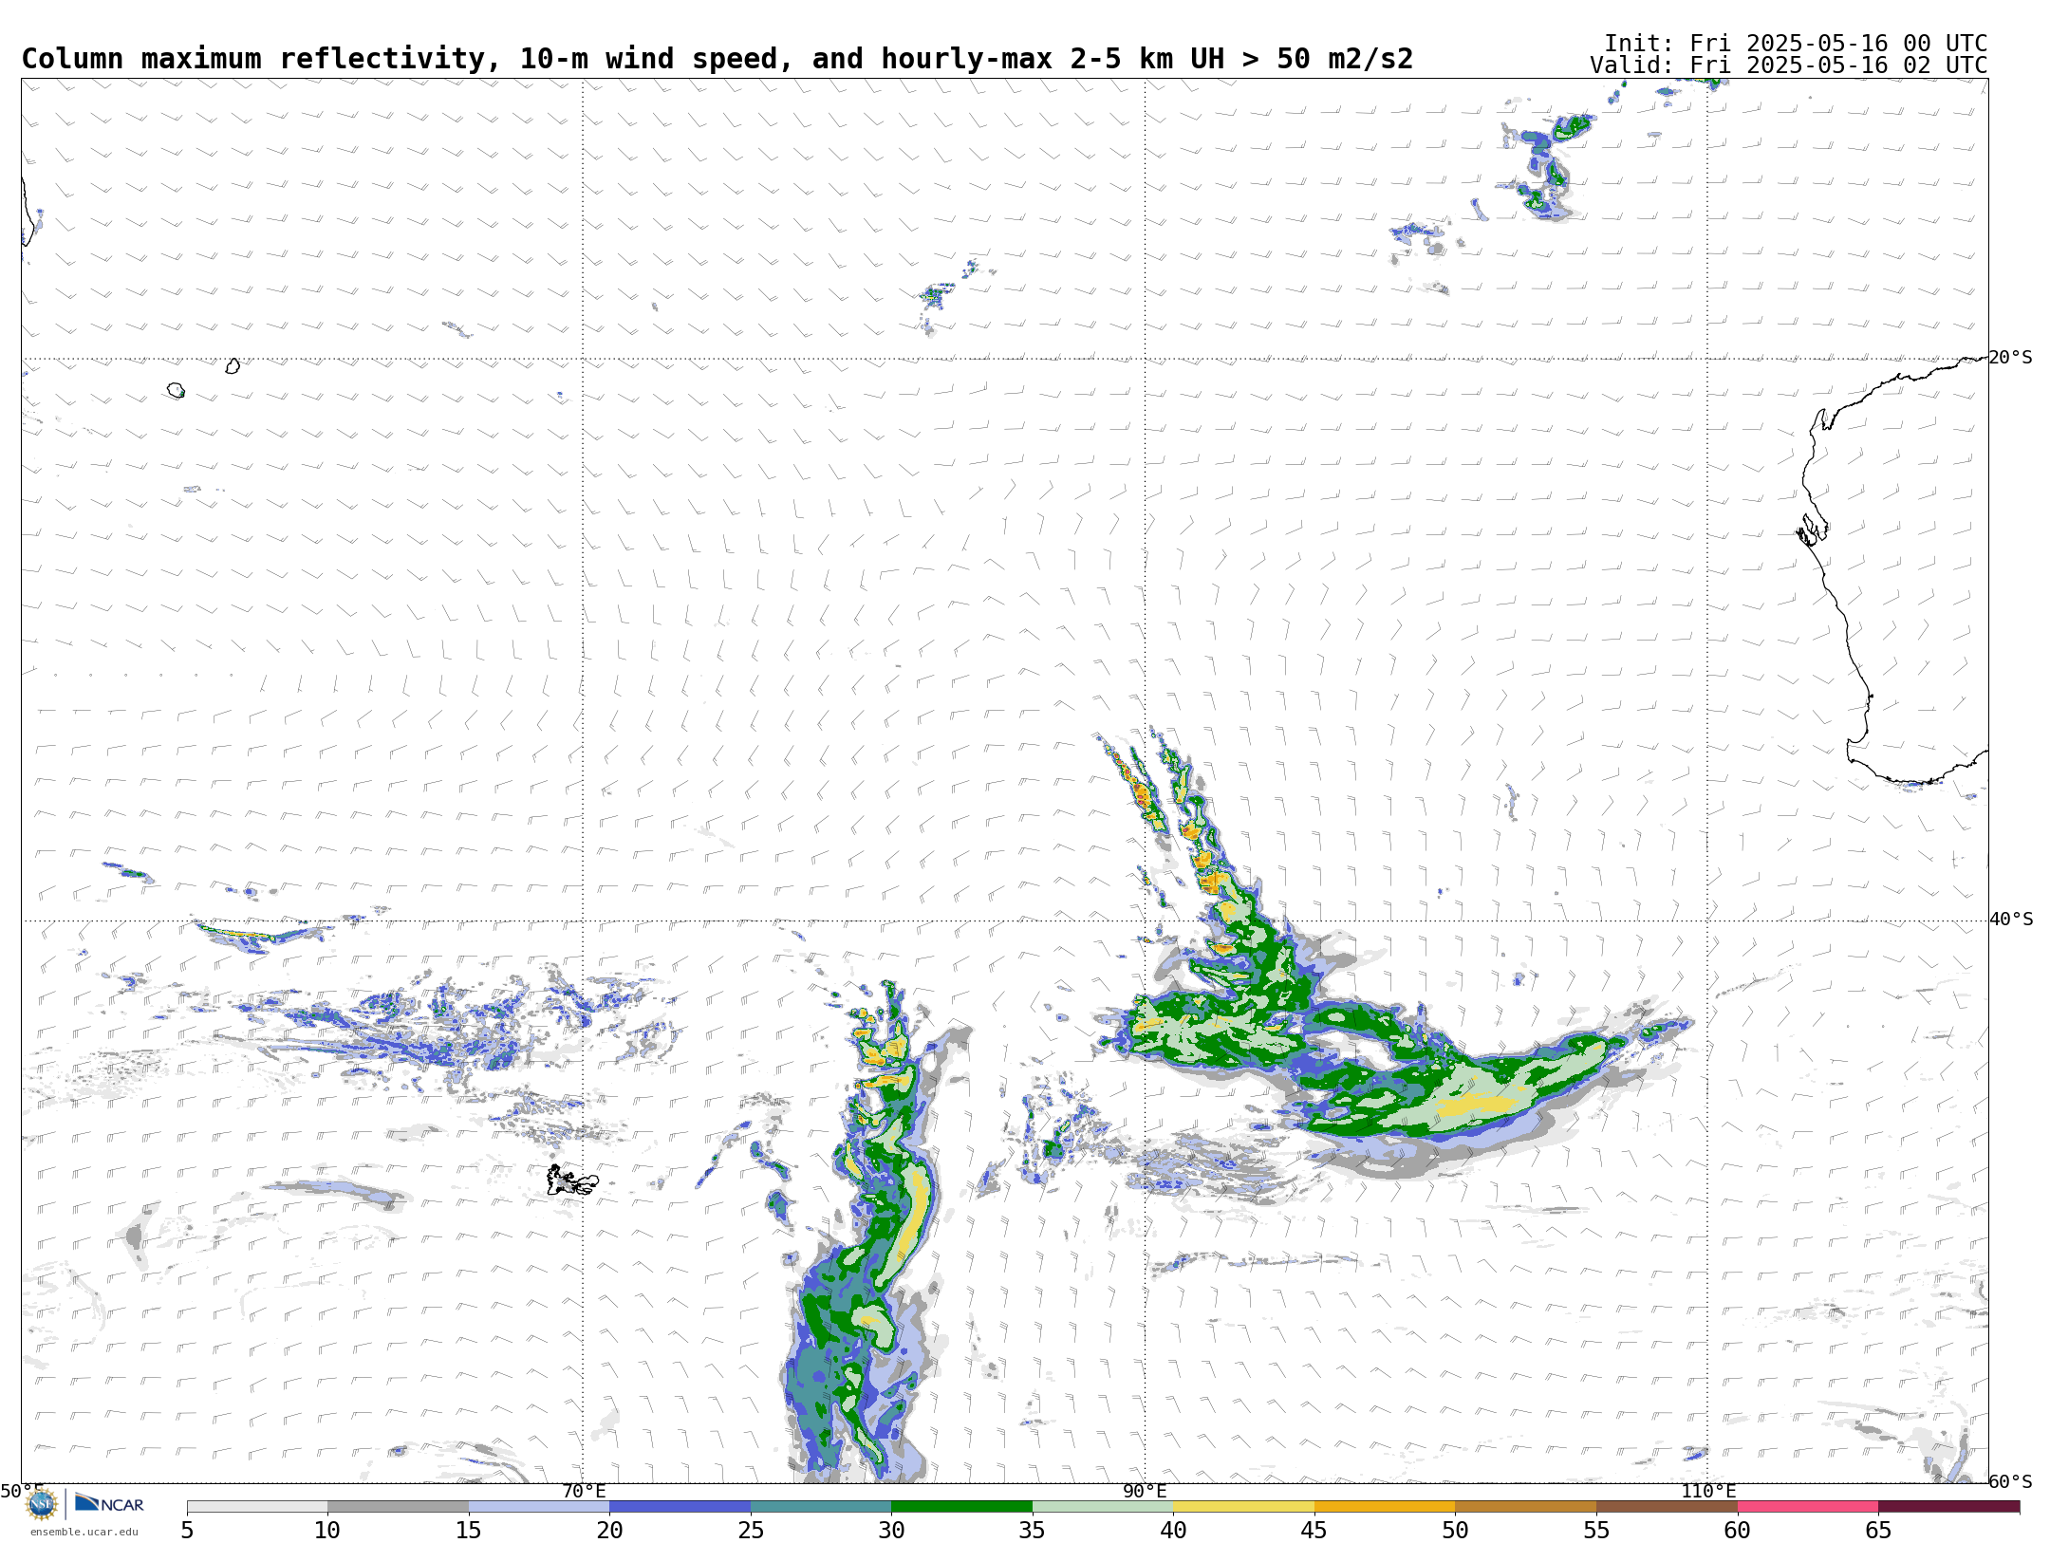Click the NSF logo icon
Viewport: 2050px width, 1543px height.
pos(42,1504)
